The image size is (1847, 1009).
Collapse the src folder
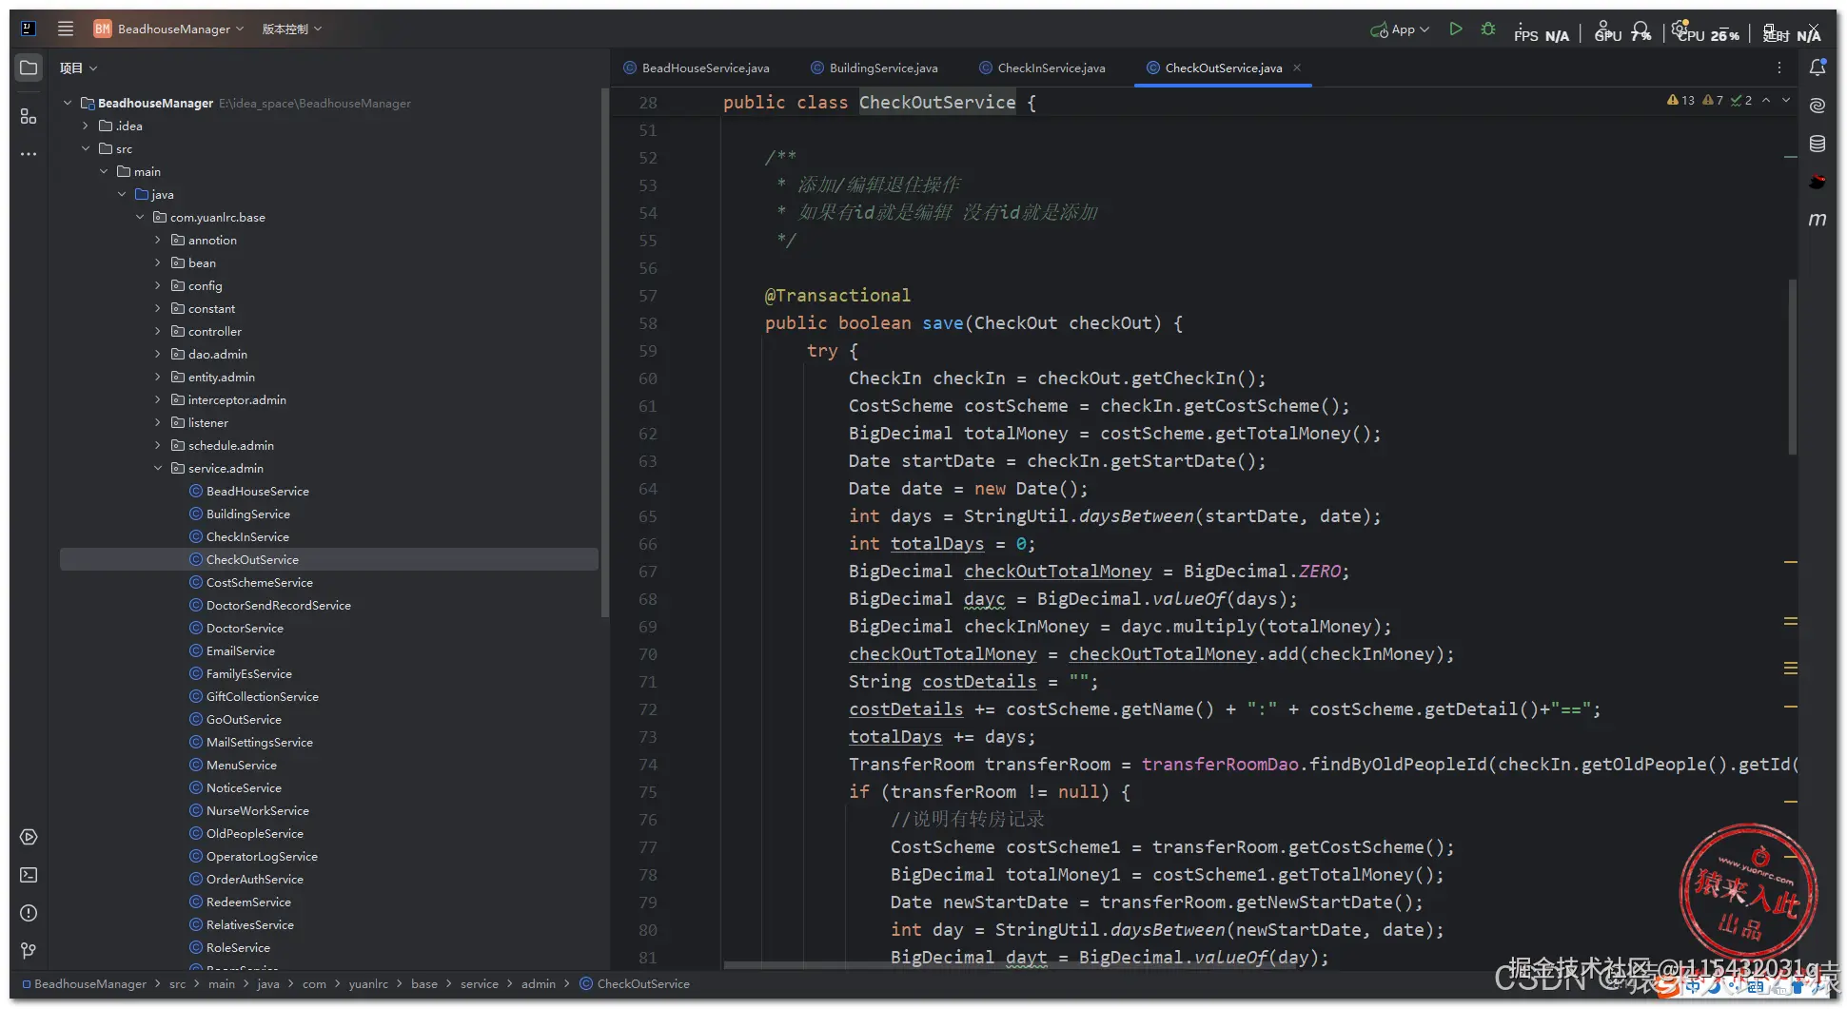pos(86,148)
